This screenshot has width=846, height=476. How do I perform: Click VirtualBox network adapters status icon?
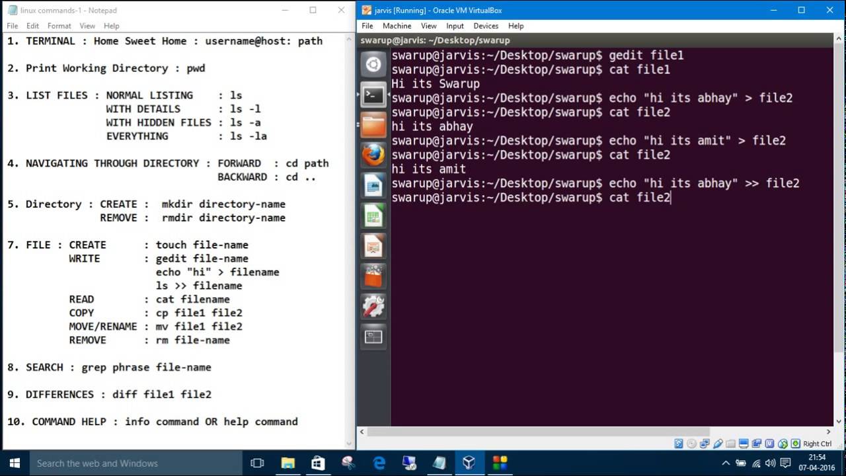(x=705, y=444)
